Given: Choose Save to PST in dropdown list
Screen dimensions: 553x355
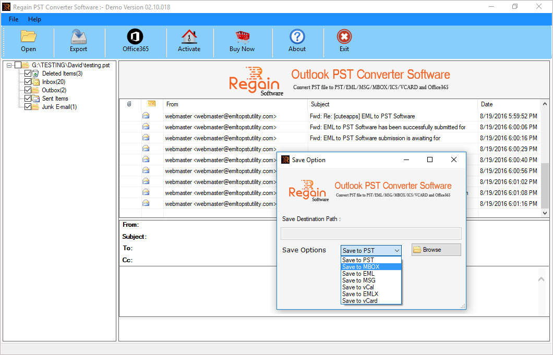Looking at the screenshot, I should pos(371,260).
